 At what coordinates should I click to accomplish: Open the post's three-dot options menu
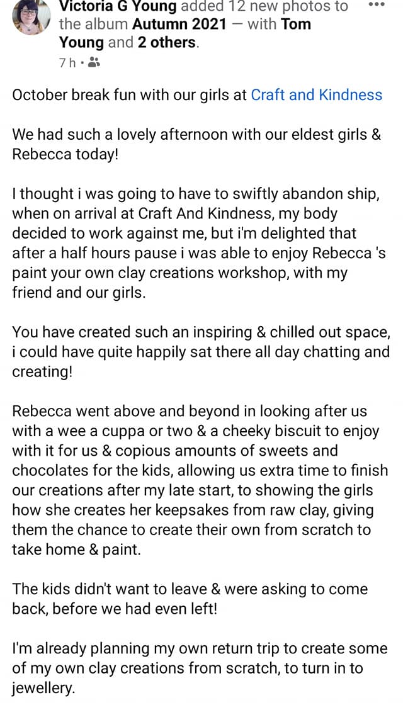pos(376,5)
